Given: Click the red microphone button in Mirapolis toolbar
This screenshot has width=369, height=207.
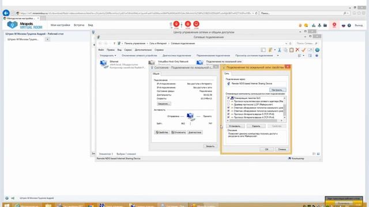Looking at the screenshot, I should click(x=176, y=24).
